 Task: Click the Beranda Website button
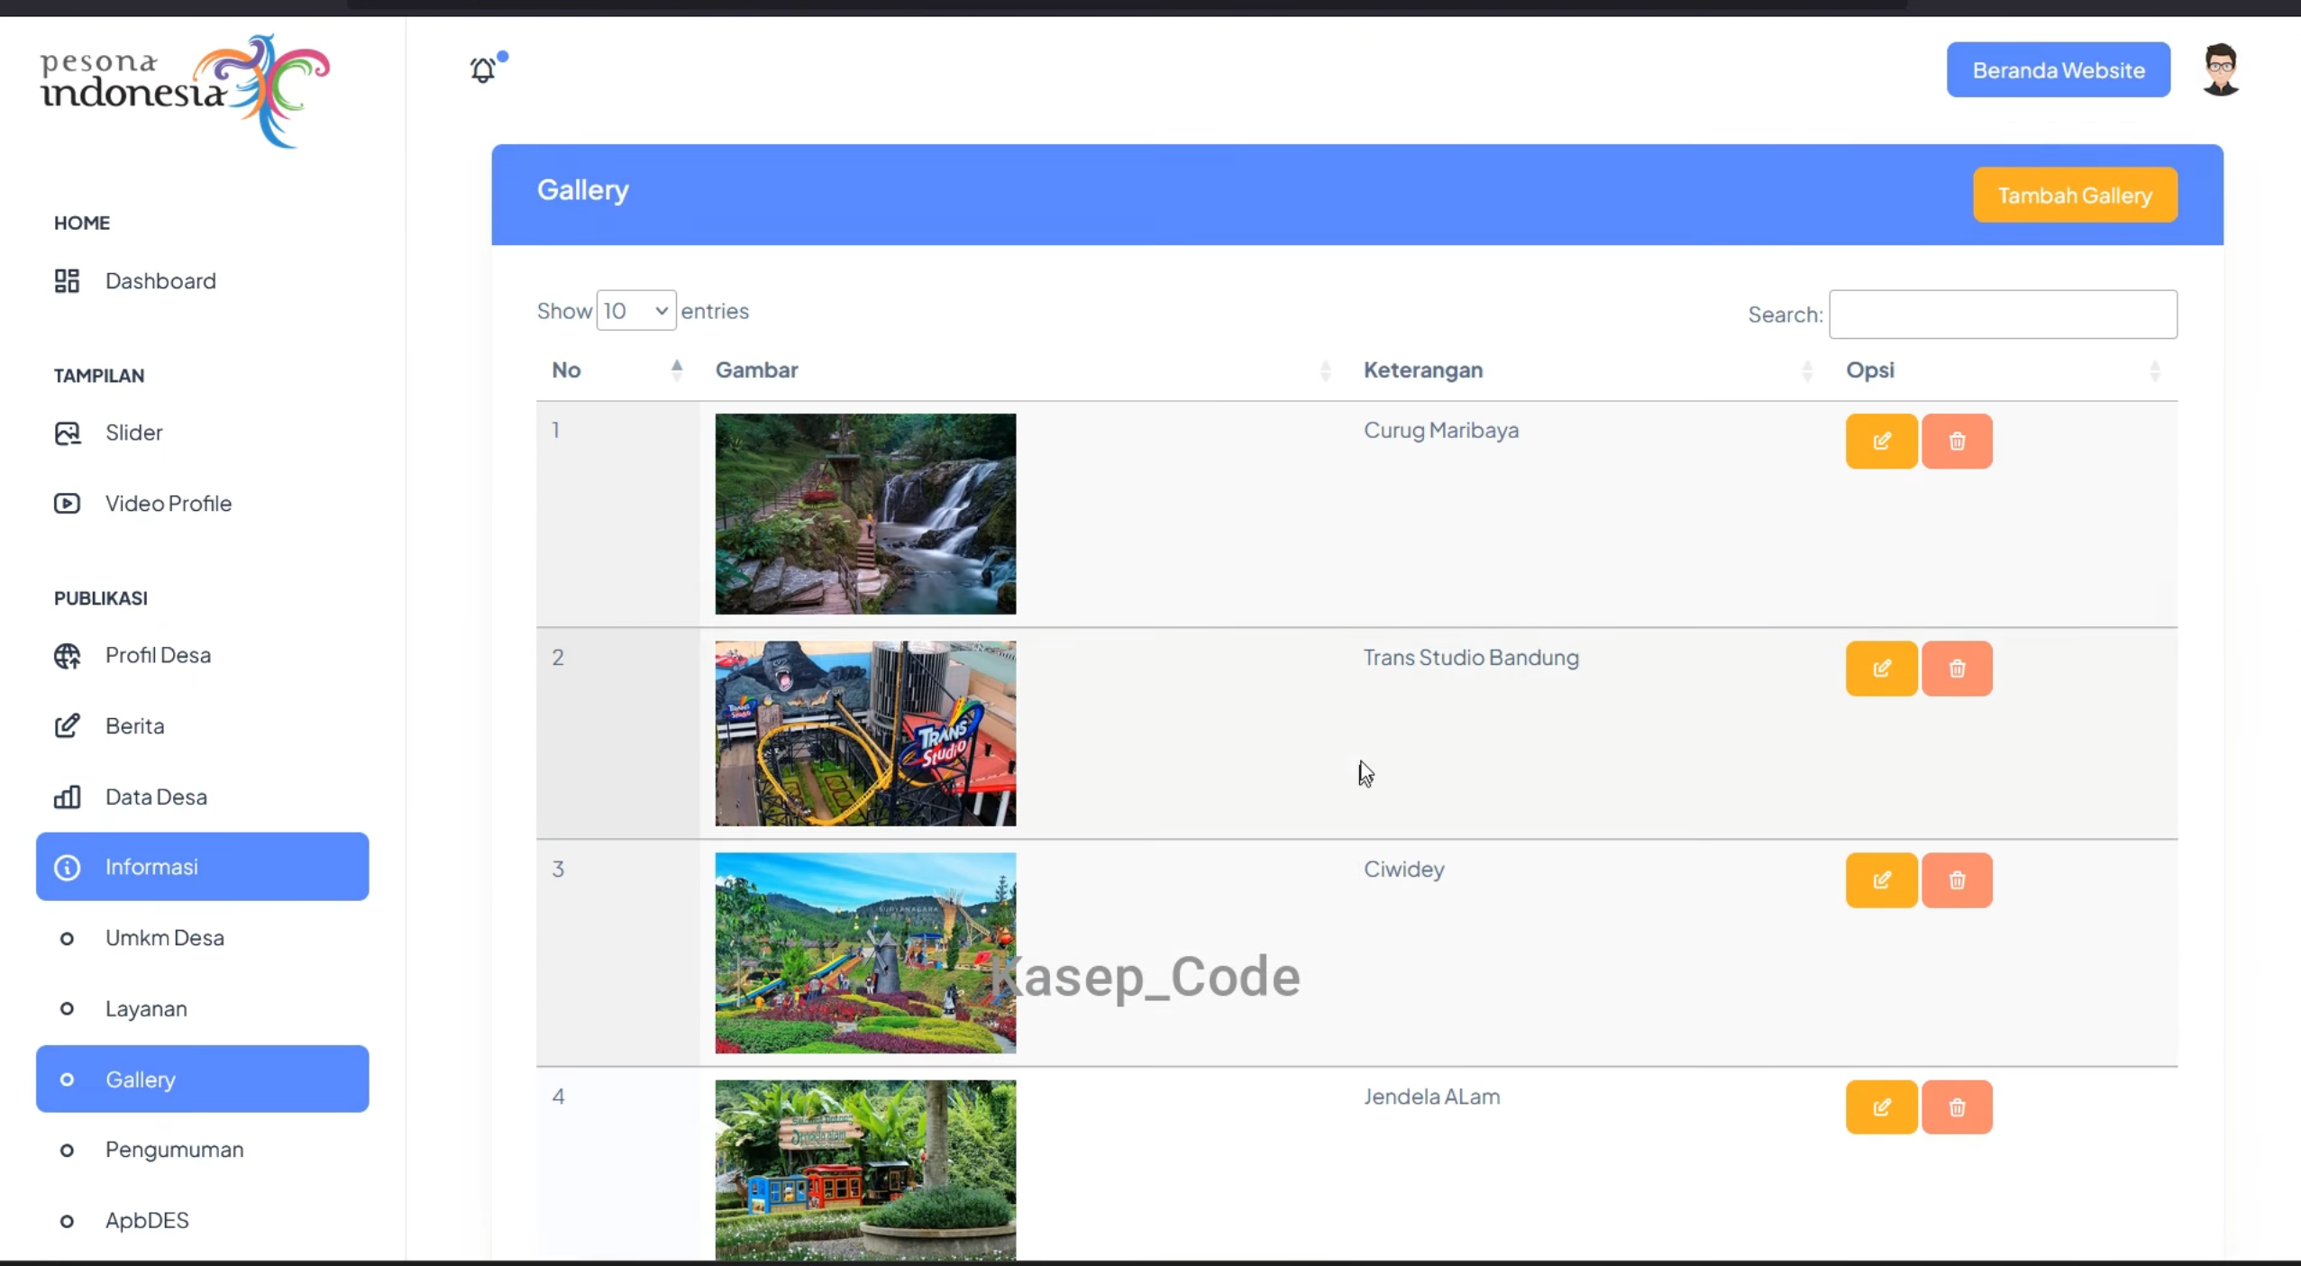pos(2059,69)
